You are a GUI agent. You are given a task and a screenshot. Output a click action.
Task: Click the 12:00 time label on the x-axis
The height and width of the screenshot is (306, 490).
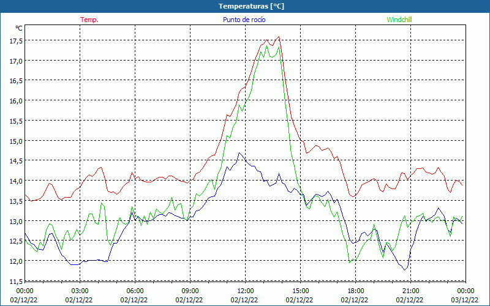246,291
